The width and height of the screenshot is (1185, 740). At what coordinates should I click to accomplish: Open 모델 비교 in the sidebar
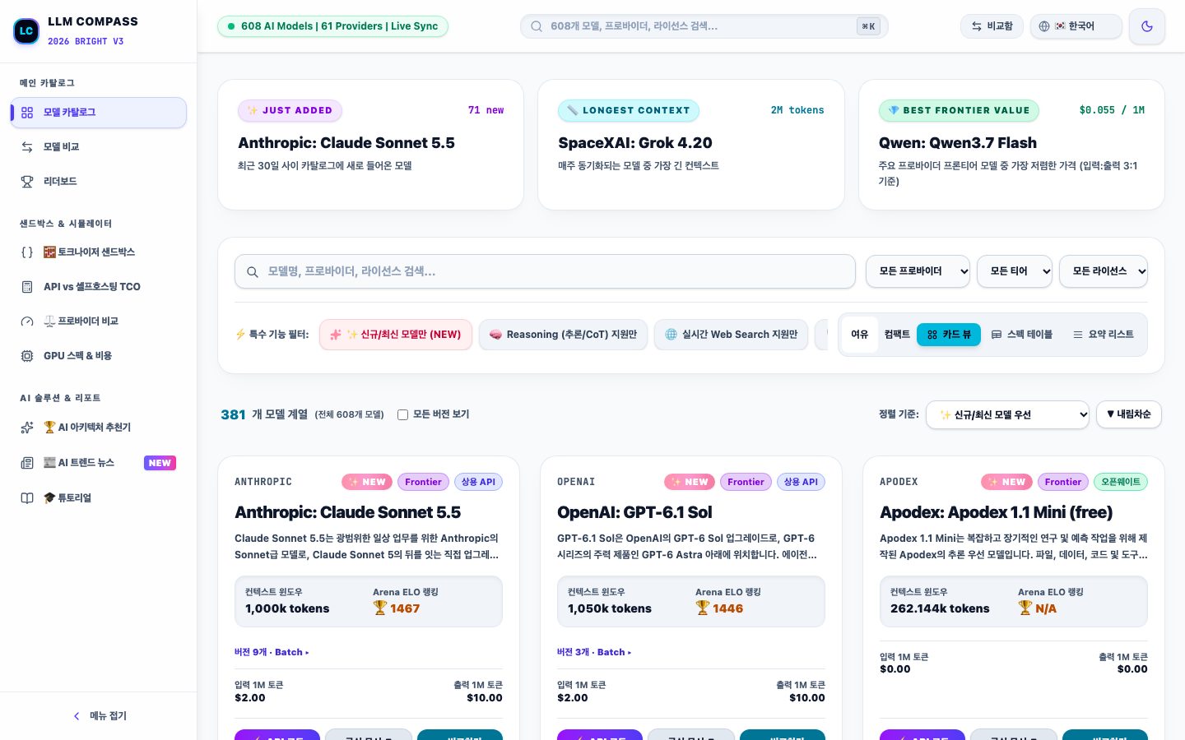coord(99,147)
